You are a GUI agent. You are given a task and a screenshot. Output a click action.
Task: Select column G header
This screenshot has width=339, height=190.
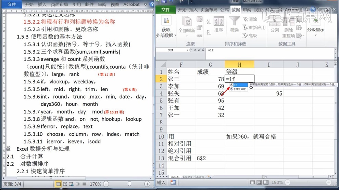pos(210,65)
